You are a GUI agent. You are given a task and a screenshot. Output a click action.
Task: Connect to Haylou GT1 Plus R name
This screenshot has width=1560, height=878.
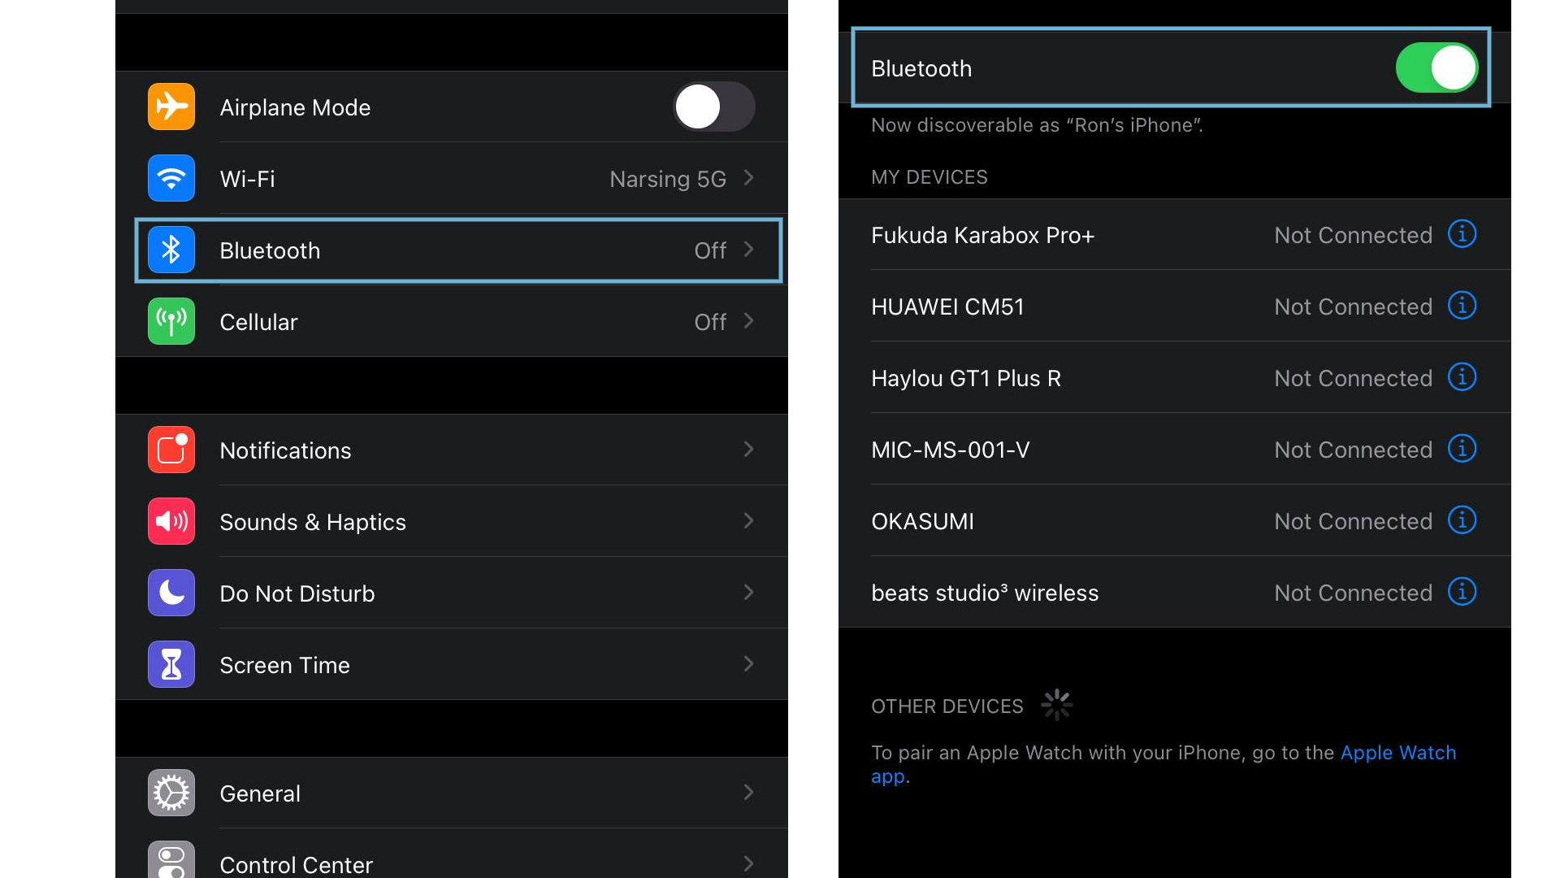click(x=966, y=378)
